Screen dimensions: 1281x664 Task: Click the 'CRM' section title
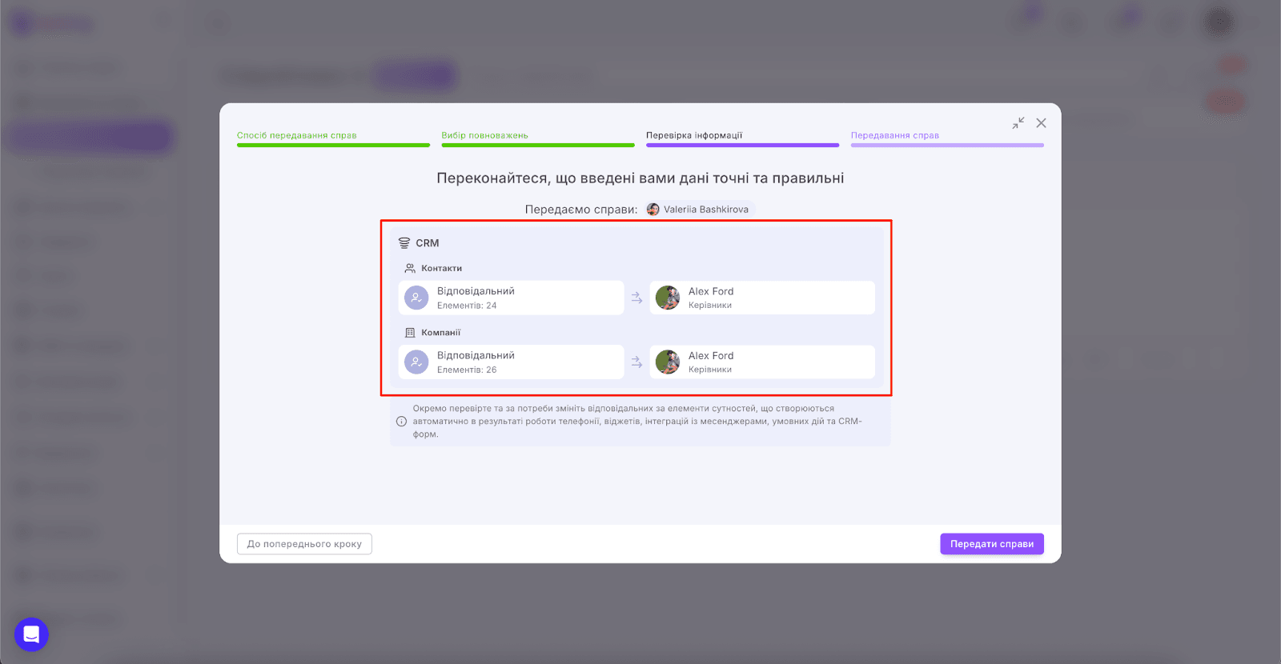pos(428,243)
